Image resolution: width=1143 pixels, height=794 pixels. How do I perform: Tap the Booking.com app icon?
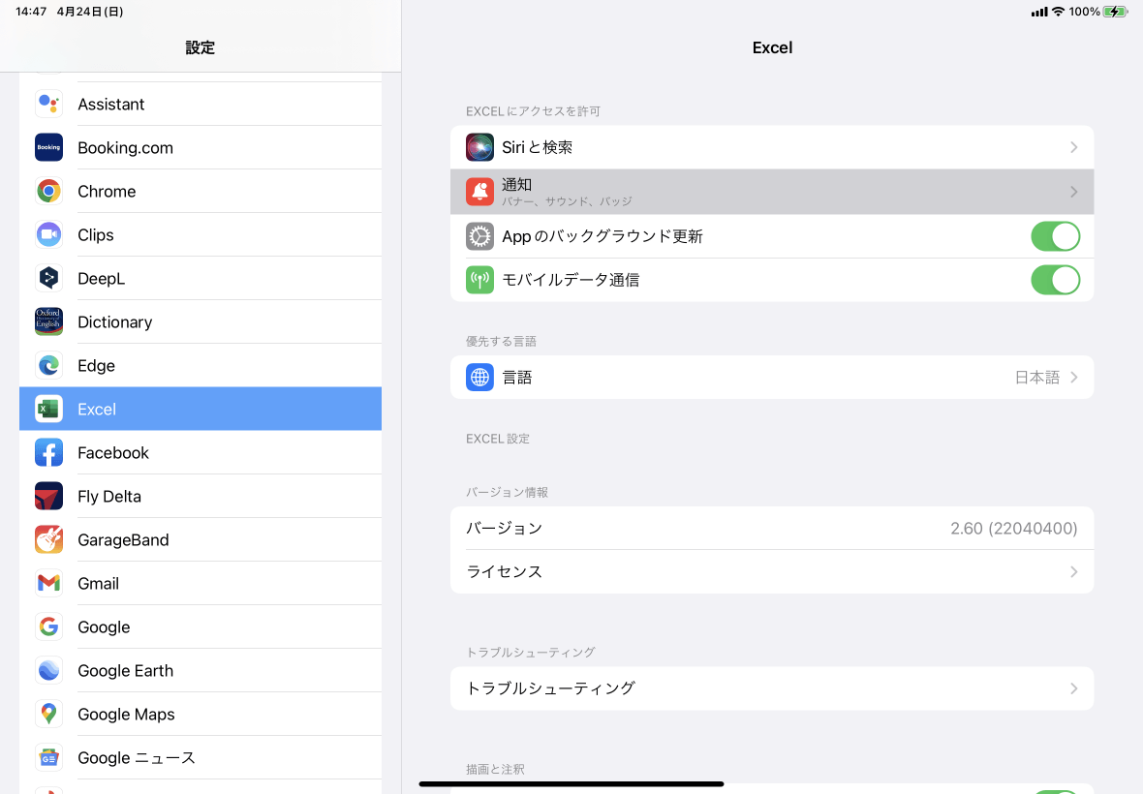[48, 148]
